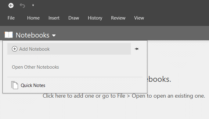The image size is (209, 119).
Task: Open the Review tab
Action: 118,18
